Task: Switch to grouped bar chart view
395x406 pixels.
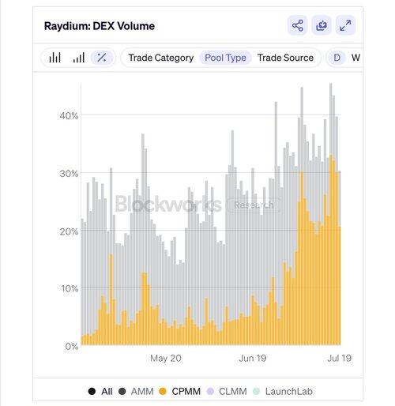Action: coord(55,58)
